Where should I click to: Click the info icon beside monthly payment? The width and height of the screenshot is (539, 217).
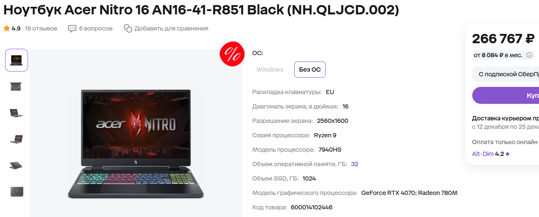[x=529, y=55]
